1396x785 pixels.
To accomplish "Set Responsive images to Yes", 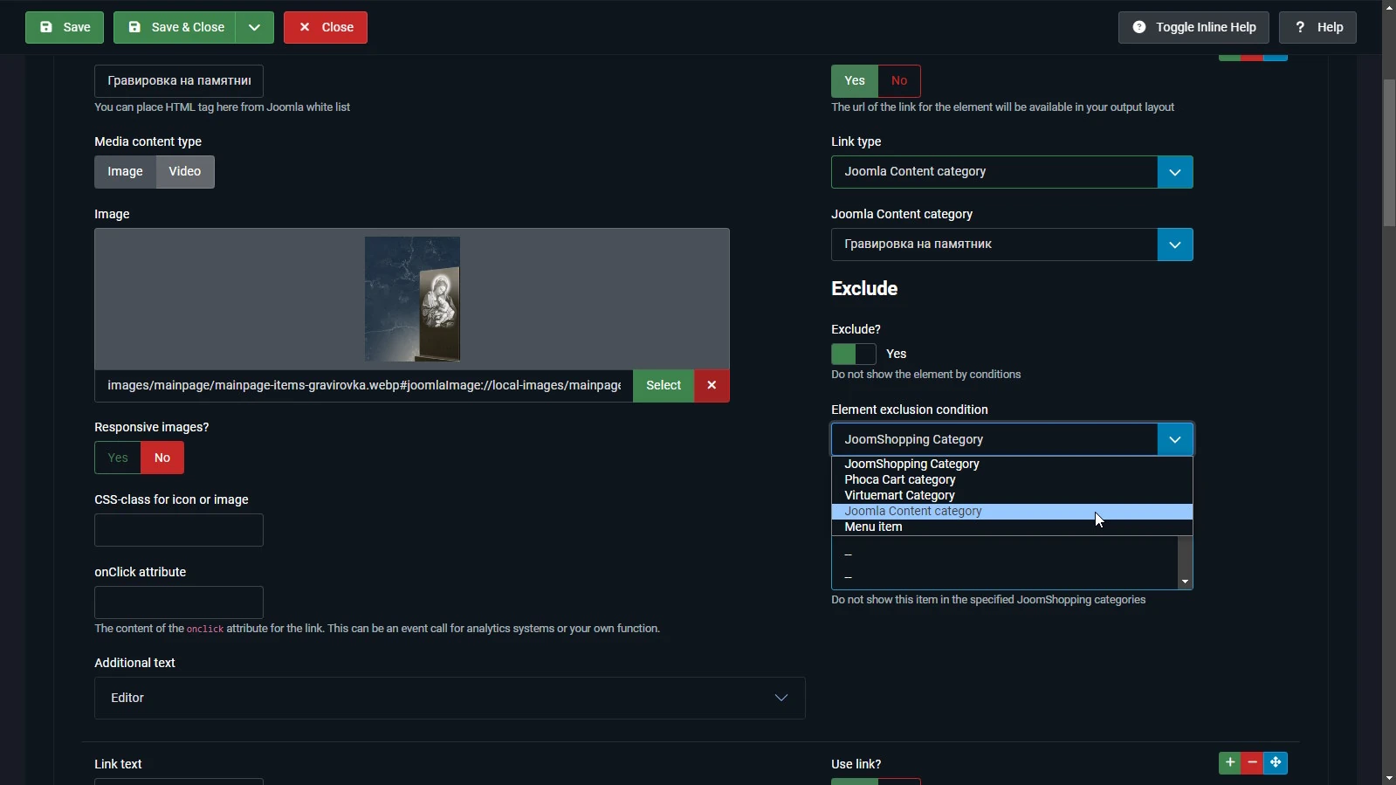I will point(118,458).
